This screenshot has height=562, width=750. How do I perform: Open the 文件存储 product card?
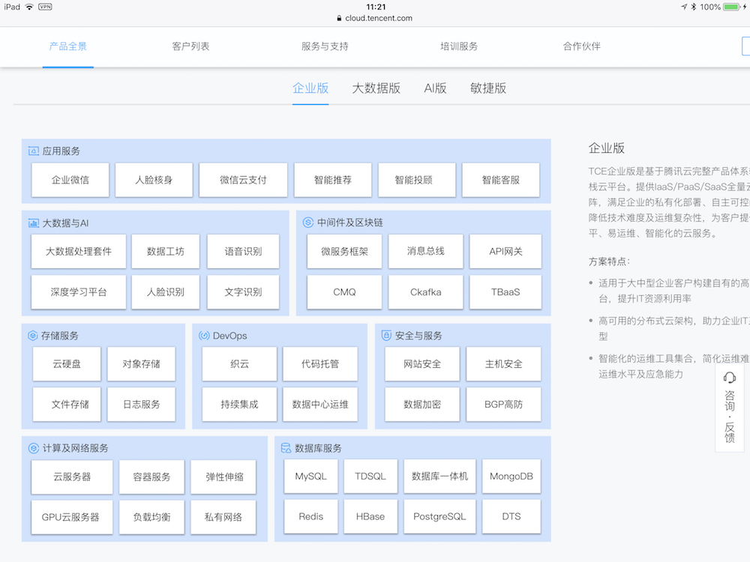[67, 405]
